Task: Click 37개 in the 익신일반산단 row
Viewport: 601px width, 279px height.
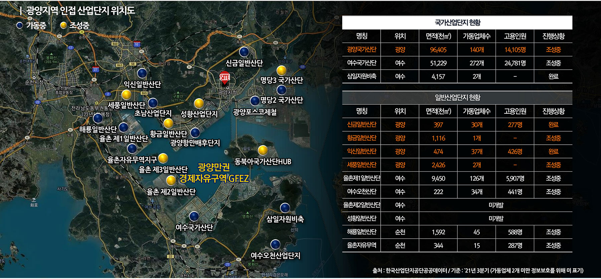Action: click(477, 152)
